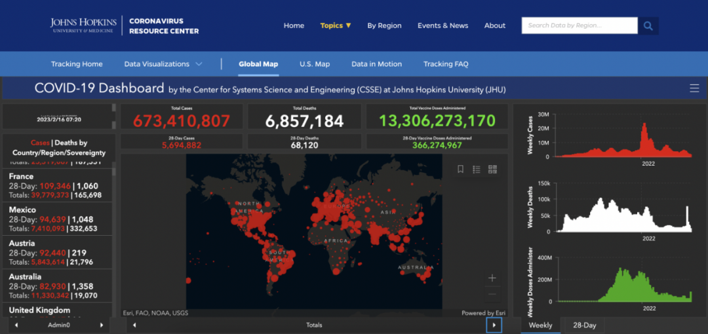Image resolution: width=708 pixels, height=334 pixels.
Task: Click the Search Data by Region field
Action: (x=579, y=26)
